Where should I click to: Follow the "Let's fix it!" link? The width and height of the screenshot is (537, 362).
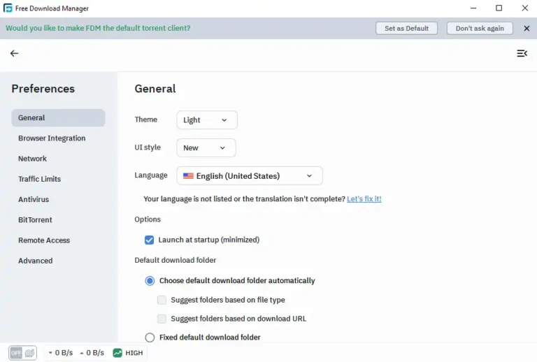[x=364, y=199]
